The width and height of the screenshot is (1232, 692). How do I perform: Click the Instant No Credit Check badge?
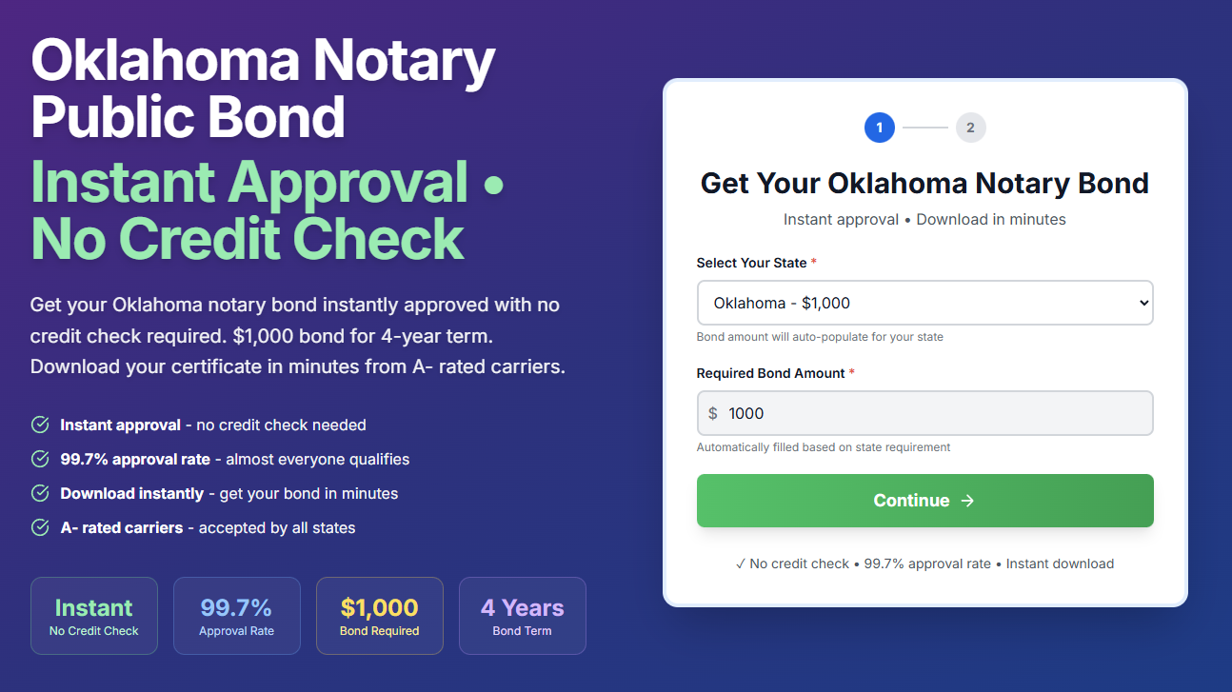(x=94, y=616)
